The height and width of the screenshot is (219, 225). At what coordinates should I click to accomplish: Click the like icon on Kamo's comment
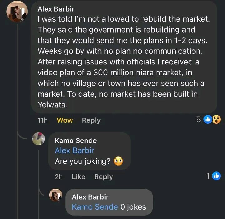tap(217, 176)
